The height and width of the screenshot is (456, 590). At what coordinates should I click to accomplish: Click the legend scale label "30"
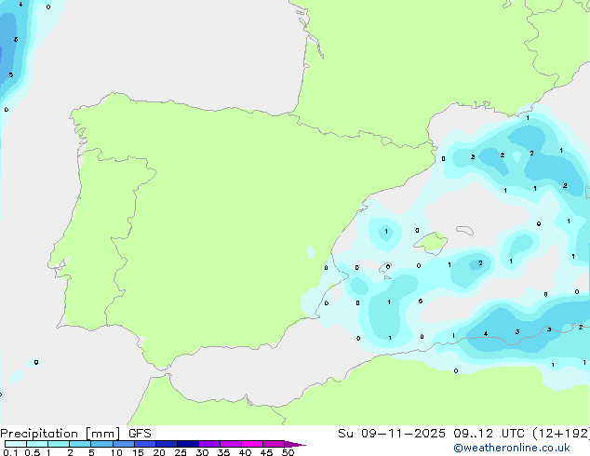click(202, 452)
